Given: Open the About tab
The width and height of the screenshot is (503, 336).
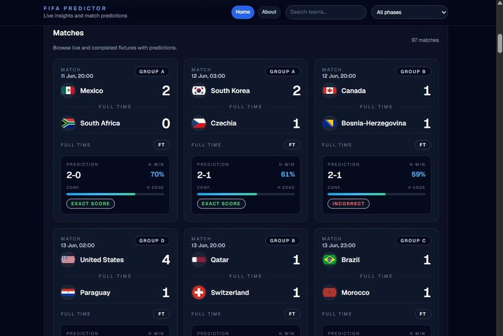Looking at the screenshot, I should point(269,12).
